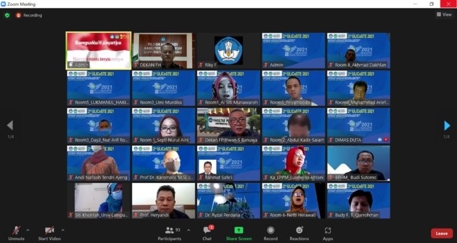Select the DEKAN FH video tile

163,51
